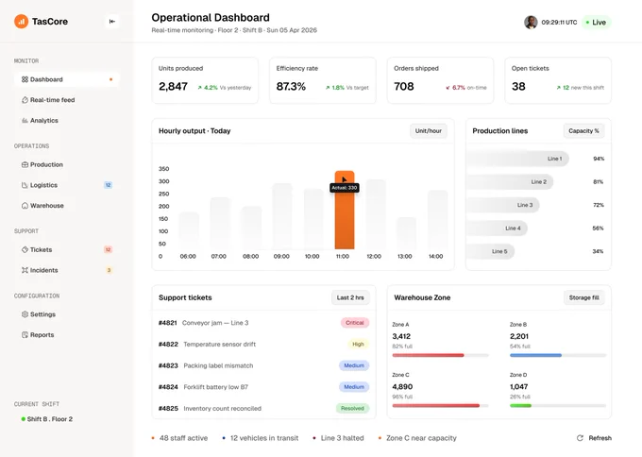Click the Orders shipped 708 card
Image resolution: width=642 pixels, height=457 pixels.
tap(440, 80)
